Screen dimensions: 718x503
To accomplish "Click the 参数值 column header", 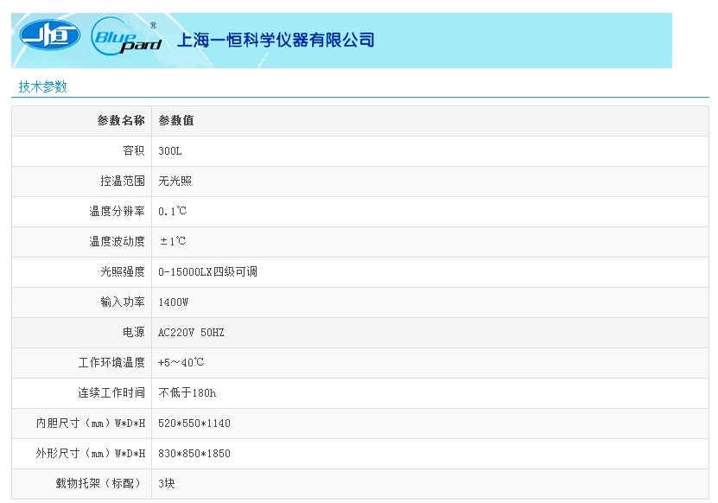I will [176, 121].
